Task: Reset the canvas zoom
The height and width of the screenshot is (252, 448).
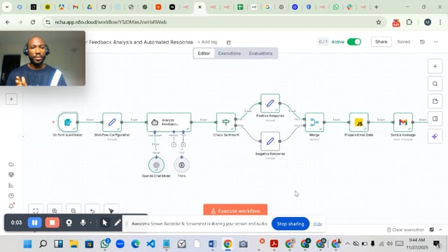Action: tap(92, 211)
